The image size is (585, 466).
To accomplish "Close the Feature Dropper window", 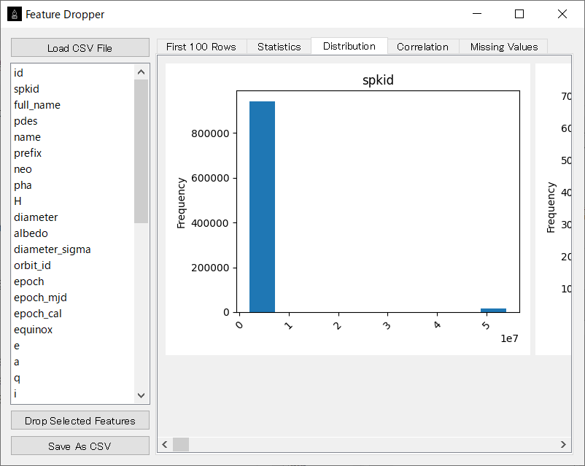I will coord(562,14).
